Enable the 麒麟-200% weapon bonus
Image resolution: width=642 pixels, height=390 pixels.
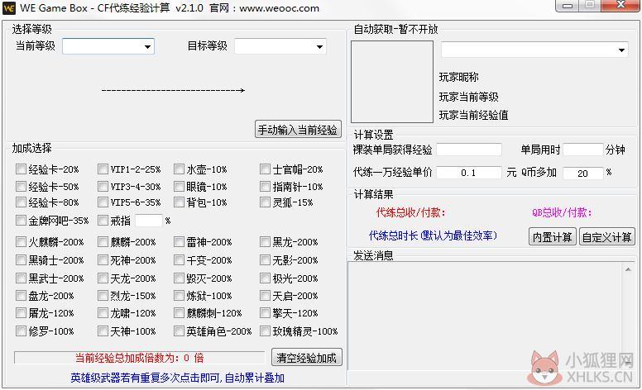pos(103,241)
